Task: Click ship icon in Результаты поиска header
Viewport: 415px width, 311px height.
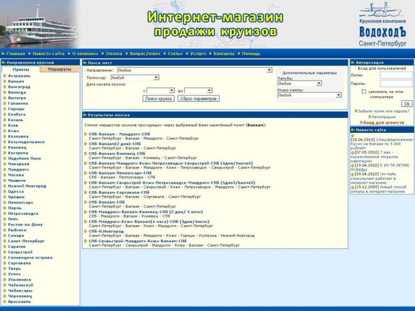Action: [85, 115]
